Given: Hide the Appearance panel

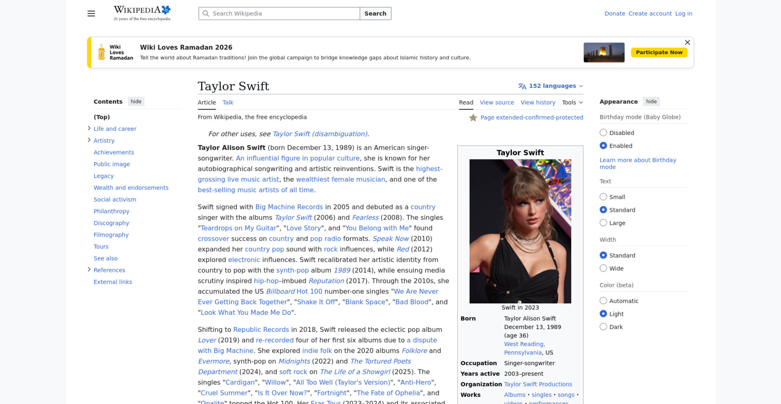Looking at the screenshot, I should 651,101.
